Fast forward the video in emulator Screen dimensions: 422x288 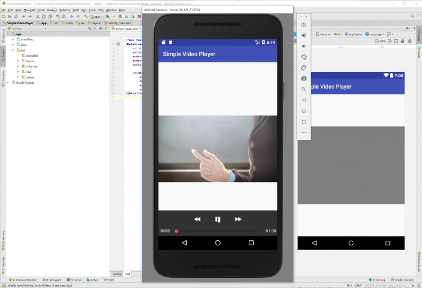[x=238, y=220]
